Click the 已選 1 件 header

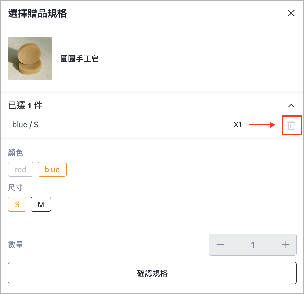[25, 106]
